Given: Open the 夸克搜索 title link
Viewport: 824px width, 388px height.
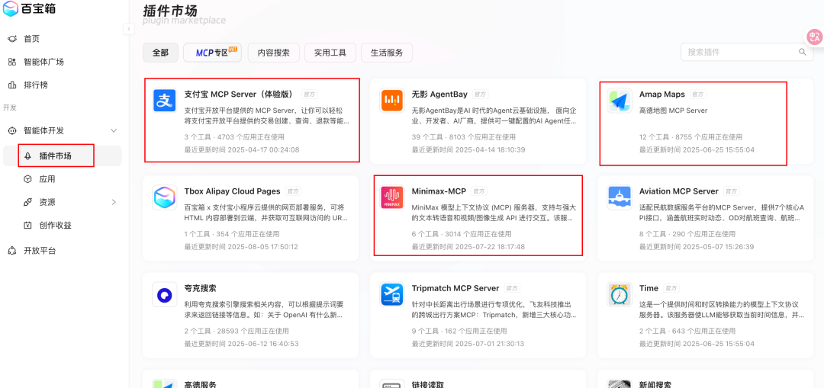Looking at the screenshot, I should tap(200, 288).
